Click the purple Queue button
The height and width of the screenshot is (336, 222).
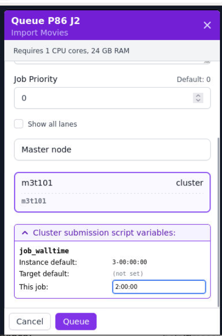click(76, 321)
